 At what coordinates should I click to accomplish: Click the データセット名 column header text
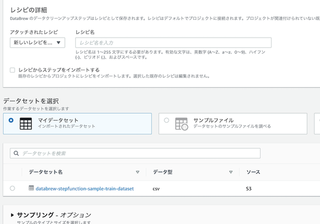(45, 172)
